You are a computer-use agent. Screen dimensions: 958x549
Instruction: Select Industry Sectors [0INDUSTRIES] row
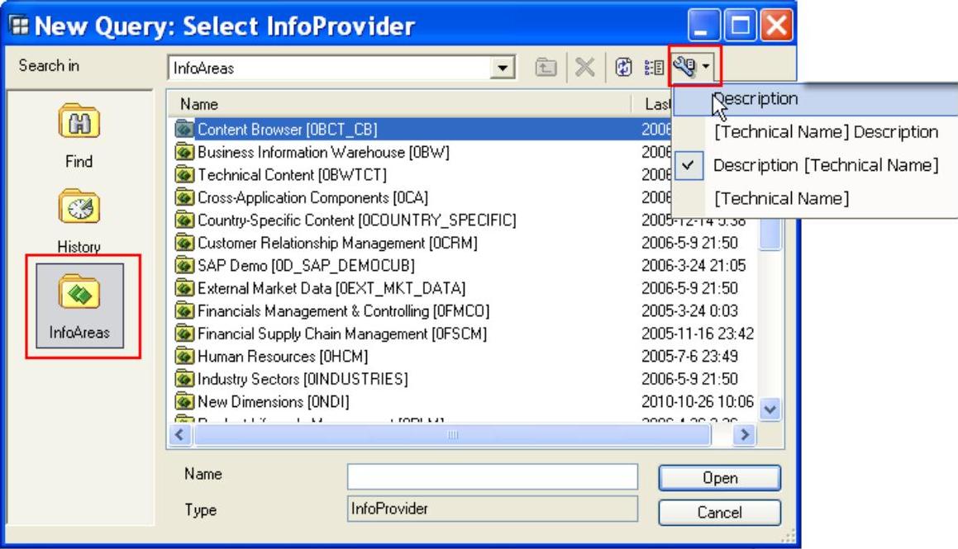[465, 379]
